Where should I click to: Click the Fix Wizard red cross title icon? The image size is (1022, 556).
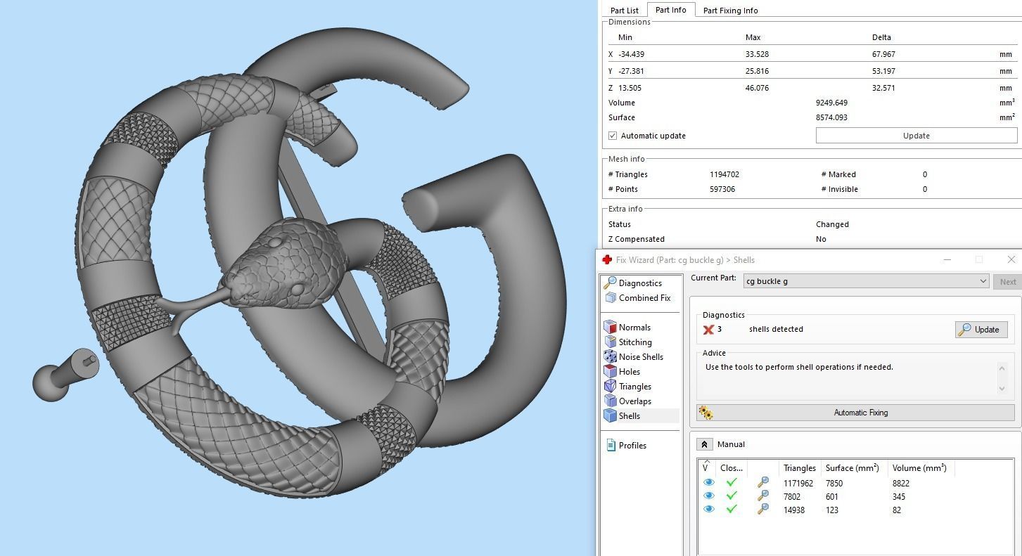[607, 259]
